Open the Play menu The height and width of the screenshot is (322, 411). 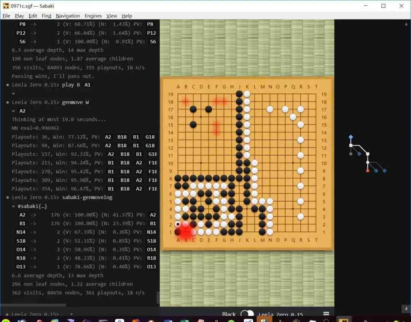click(x=19, y=16)
